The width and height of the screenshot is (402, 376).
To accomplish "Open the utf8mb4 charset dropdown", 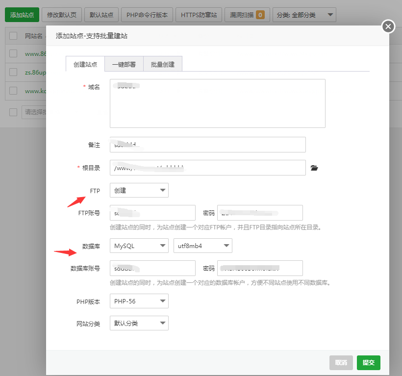I will point(203,246).
